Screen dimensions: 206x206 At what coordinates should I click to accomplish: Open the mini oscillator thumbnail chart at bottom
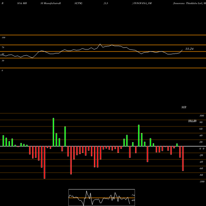tap(102, 197)
